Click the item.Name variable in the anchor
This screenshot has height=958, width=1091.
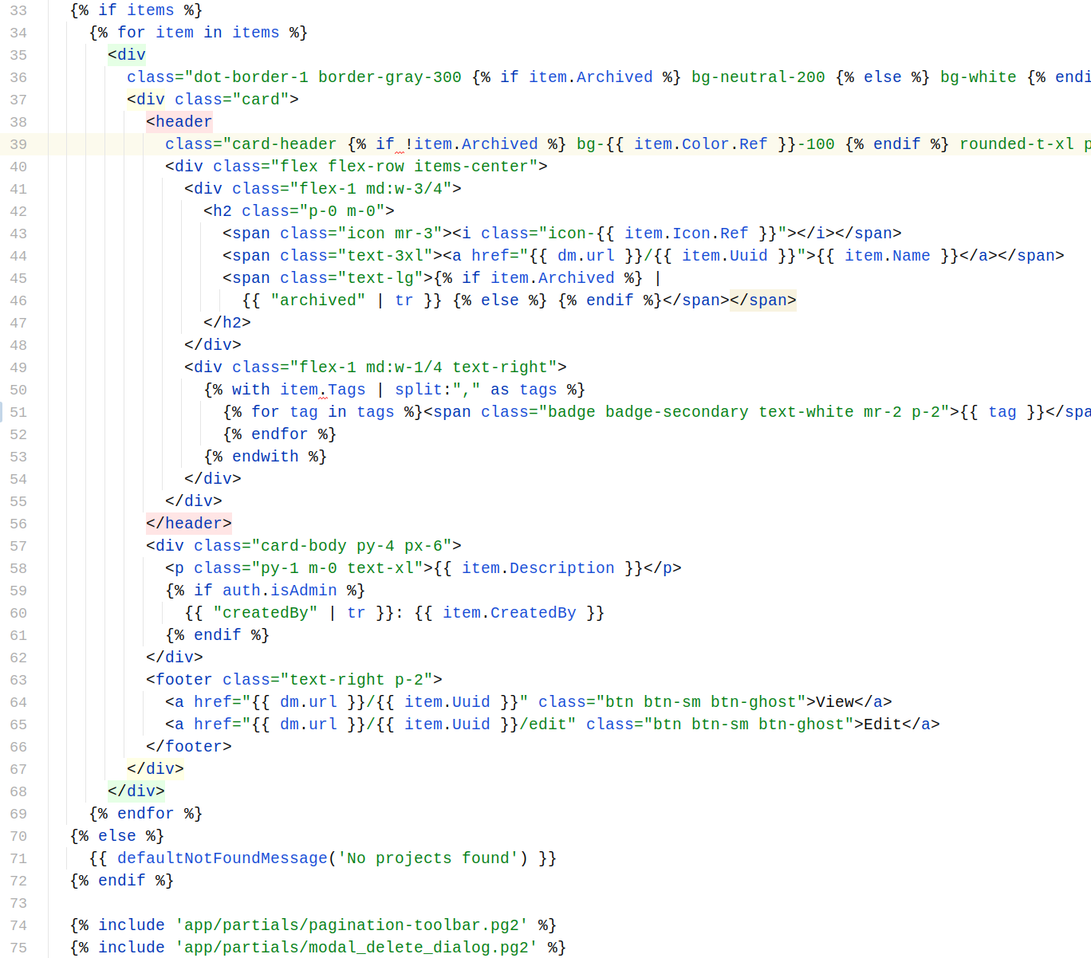[x=887, y=256]
